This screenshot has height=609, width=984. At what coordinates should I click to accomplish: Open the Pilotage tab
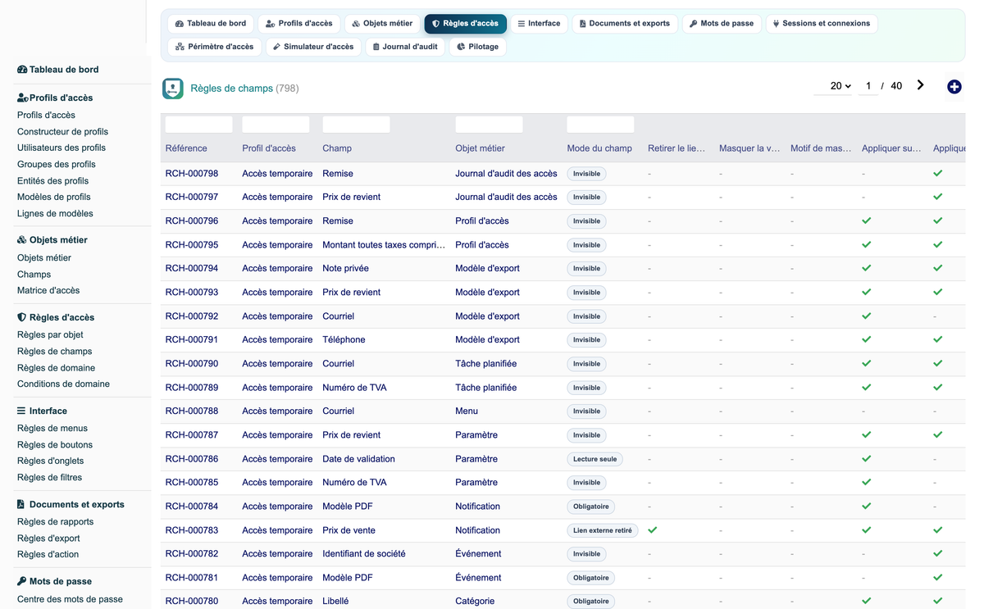pos(477,47)
